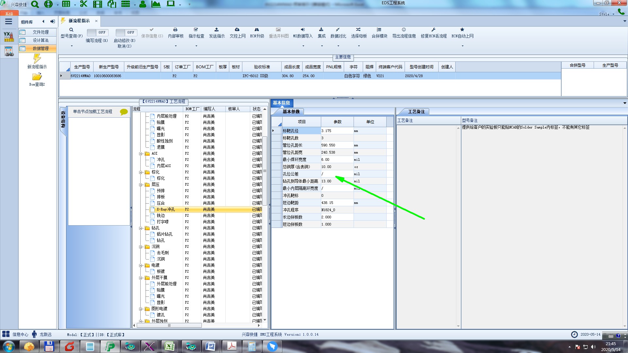This screenshot has height=353, width=628.
Task: Collapse the 层压 tree folder
Action: click(x=141, y=185)
